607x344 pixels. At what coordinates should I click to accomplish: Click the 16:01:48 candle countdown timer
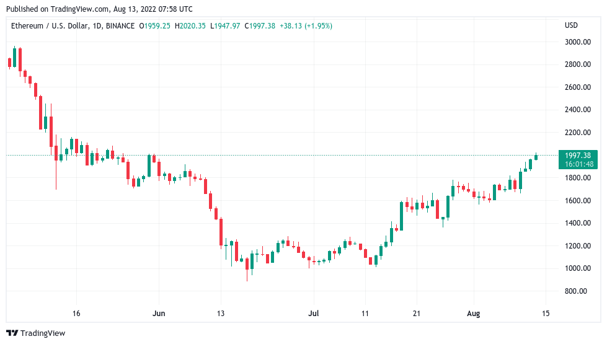click(x=577, y=164)
